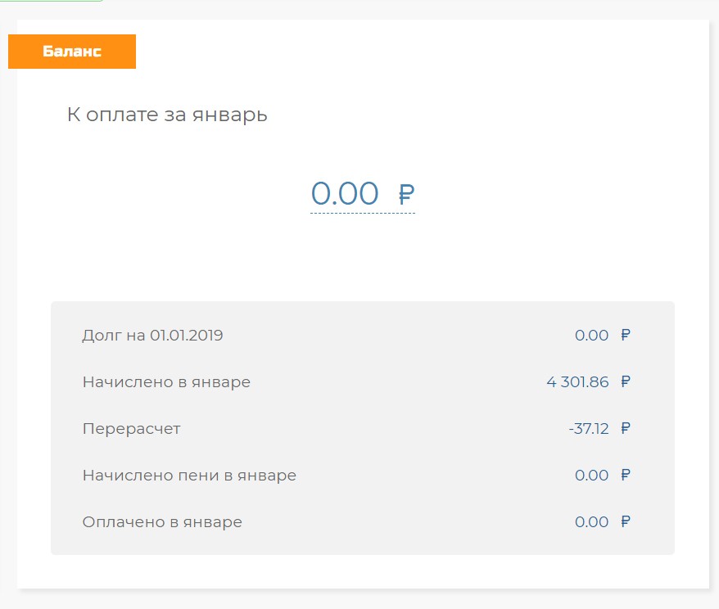Click ruble icon in Оплачено в январе row
The height and width of the screenshot is (609, 719).
point(626,521)
